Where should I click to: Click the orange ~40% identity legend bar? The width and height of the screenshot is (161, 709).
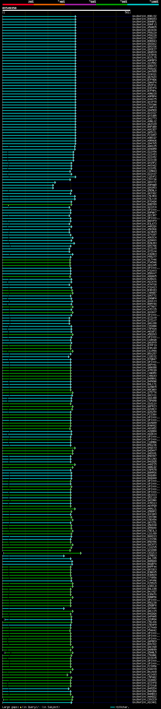point(49,5)
